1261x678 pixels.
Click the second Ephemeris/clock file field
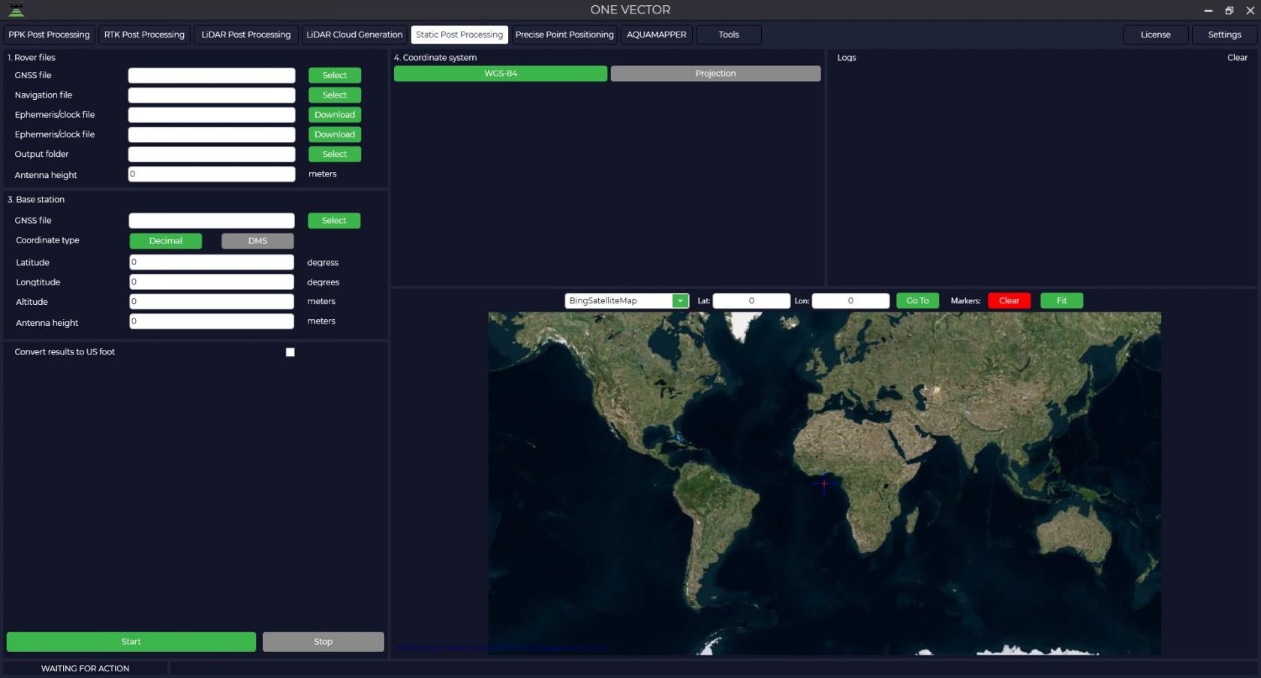(212, 134)
